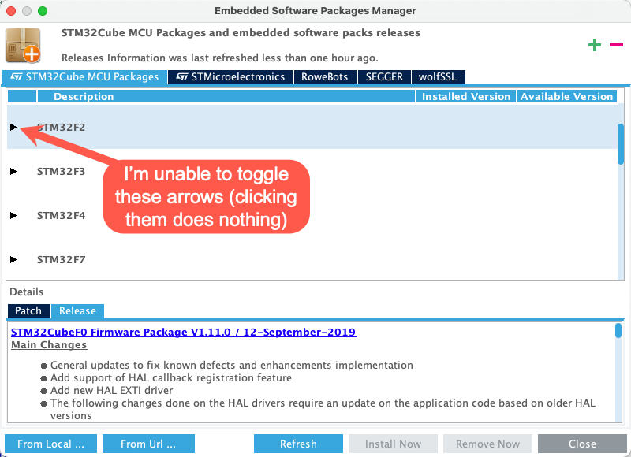
Task: Click the From Local button
Action: (x=50, y=444)
